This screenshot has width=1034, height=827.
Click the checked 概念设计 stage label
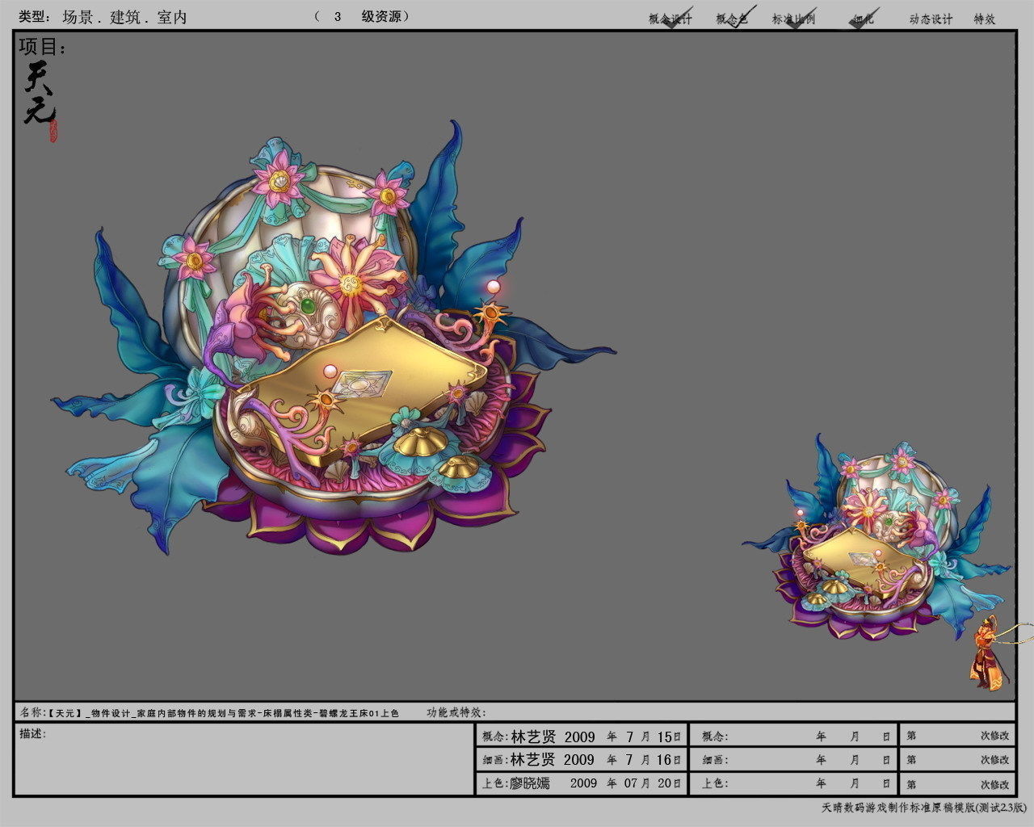tap(670, 19)
